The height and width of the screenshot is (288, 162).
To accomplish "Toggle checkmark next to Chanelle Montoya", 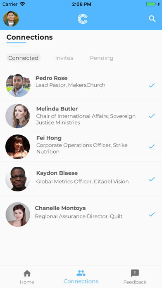I will (x=152, y=214).
